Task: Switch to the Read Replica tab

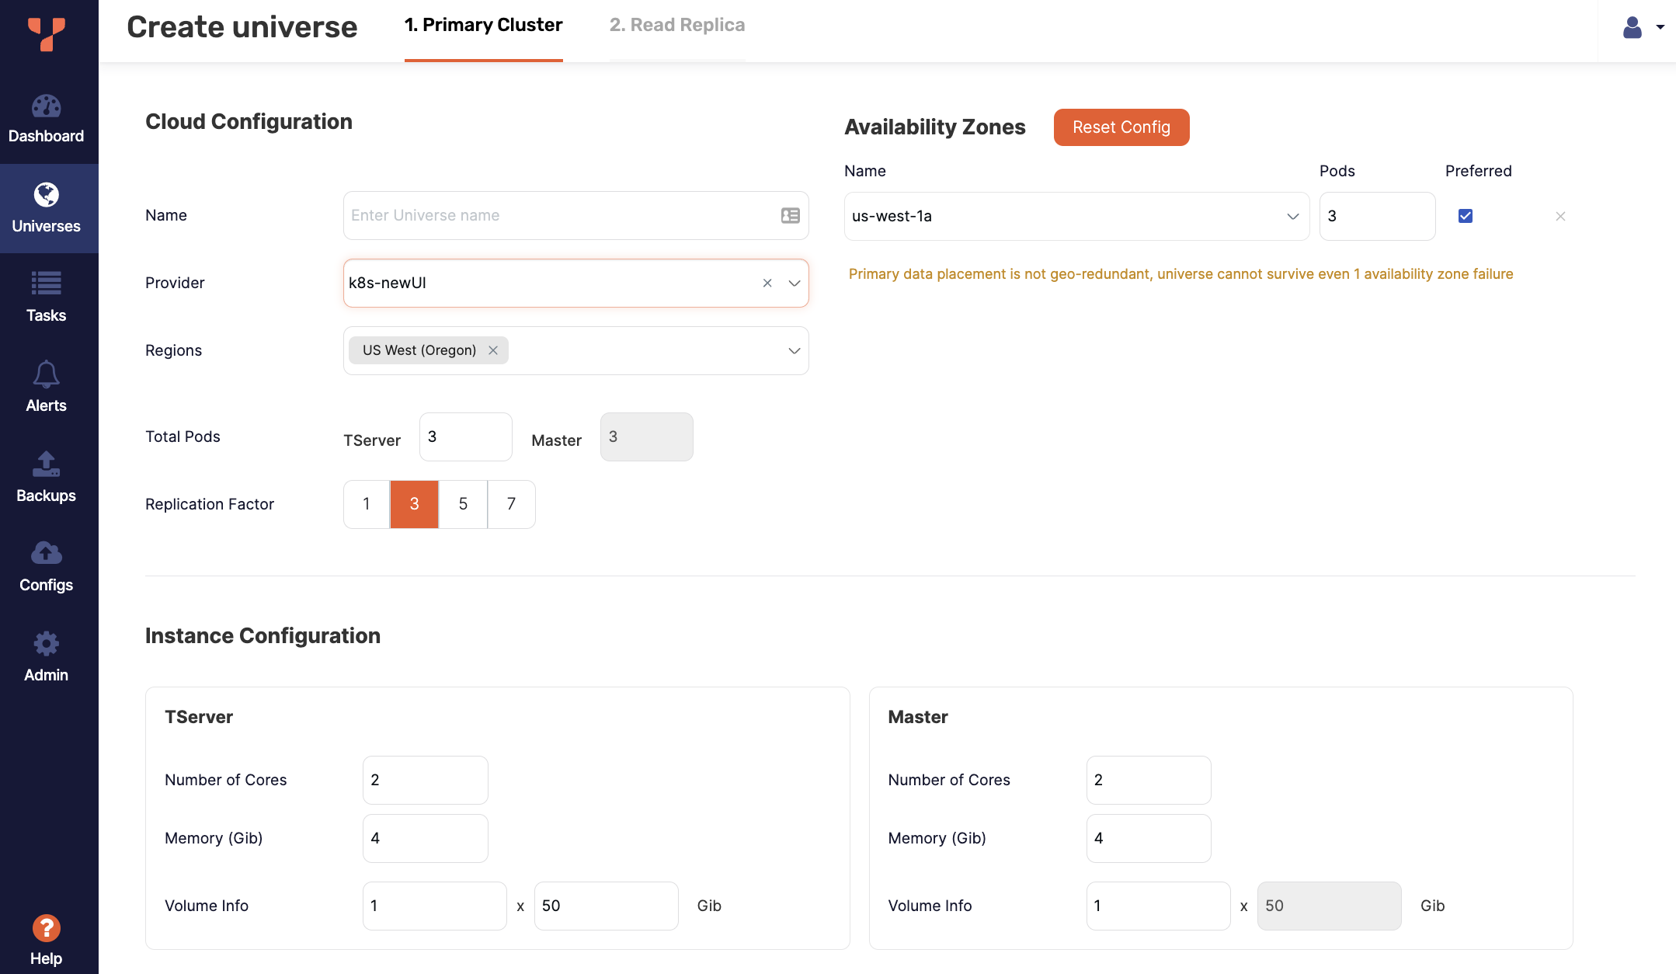Action: pos(676,24)
